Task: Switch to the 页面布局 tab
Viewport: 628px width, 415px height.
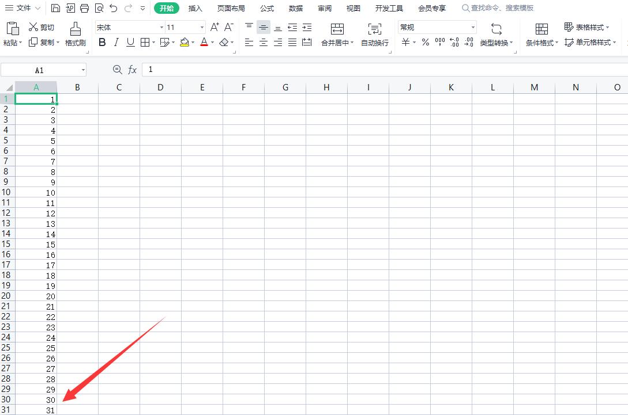Action: pyautogui.click(x=231, y=8)
